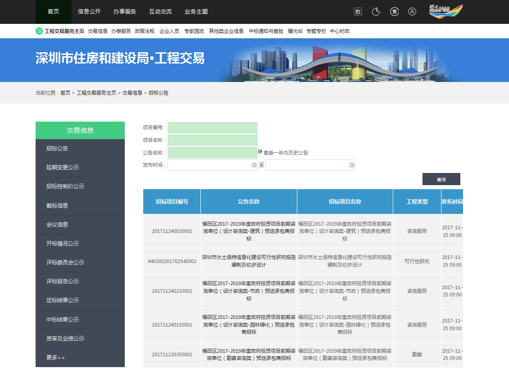Select 招标公告 in the left sidebar
This screenshot has width=509, height=368.
[80, 149]
